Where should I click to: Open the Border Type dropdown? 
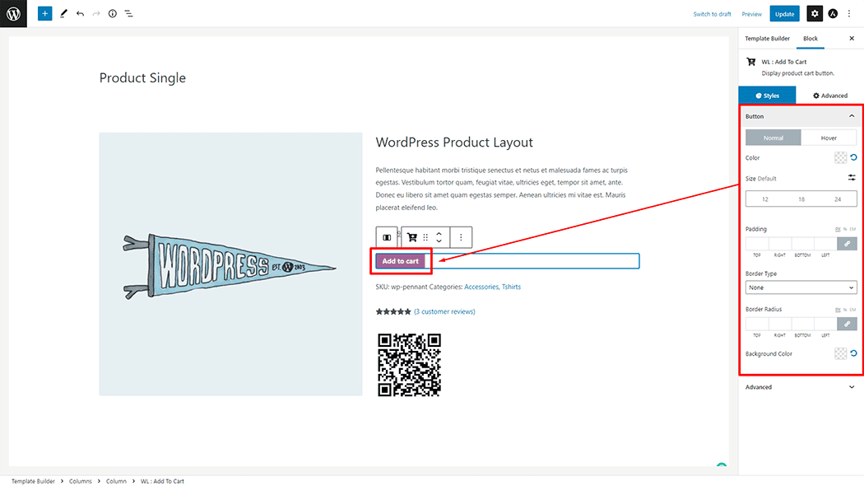click(x=801, y=287)
